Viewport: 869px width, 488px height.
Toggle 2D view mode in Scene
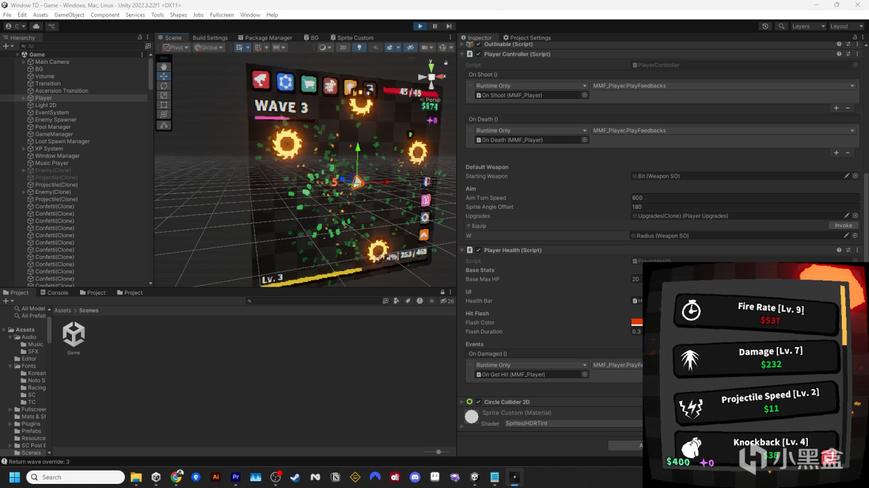[343, 47]
